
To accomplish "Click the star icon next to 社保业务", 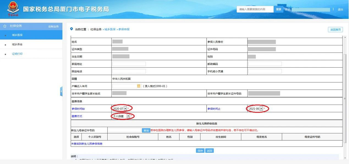I will click(5, 26).
